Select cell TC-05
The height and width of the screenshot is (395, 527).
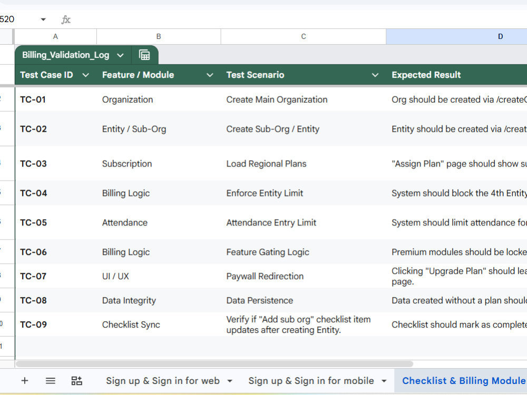coord(56,222)
